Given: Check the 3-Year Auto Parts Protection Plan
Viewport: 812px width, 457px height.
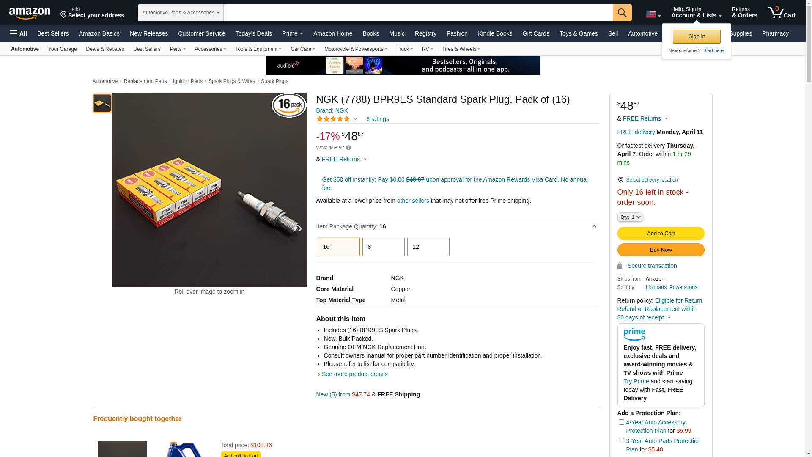Looking at the screenshot, I should point(621,440).
